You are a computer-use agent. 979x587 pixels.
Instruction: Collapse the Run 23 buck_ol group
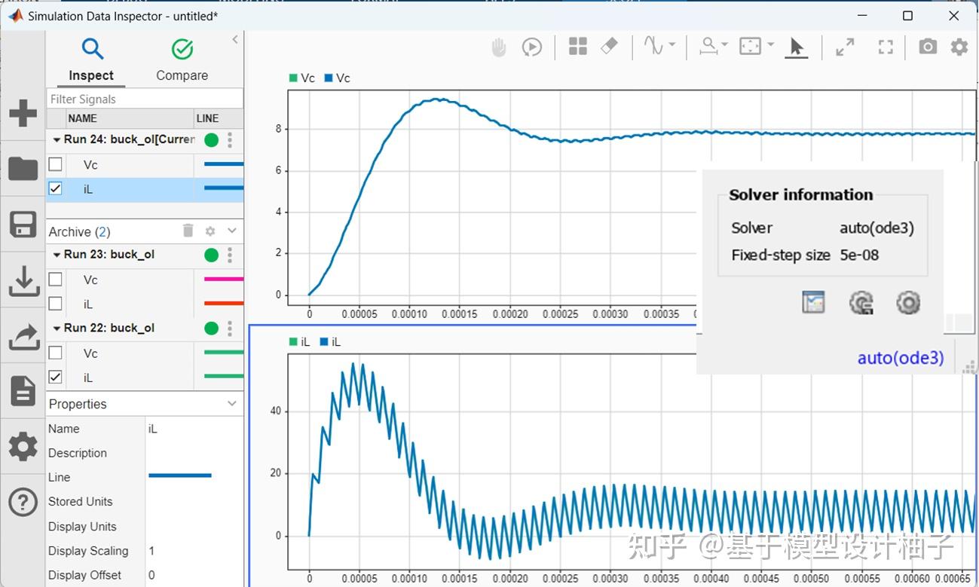(x=57, y=255)
